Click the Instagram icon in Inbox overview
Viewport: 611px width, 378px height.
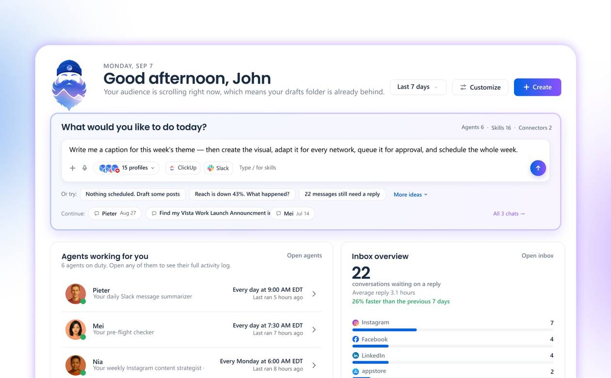(x=355, y=323)
